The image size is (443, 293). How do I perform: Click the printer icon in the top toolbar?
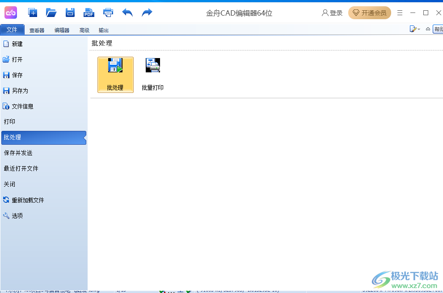108,13
